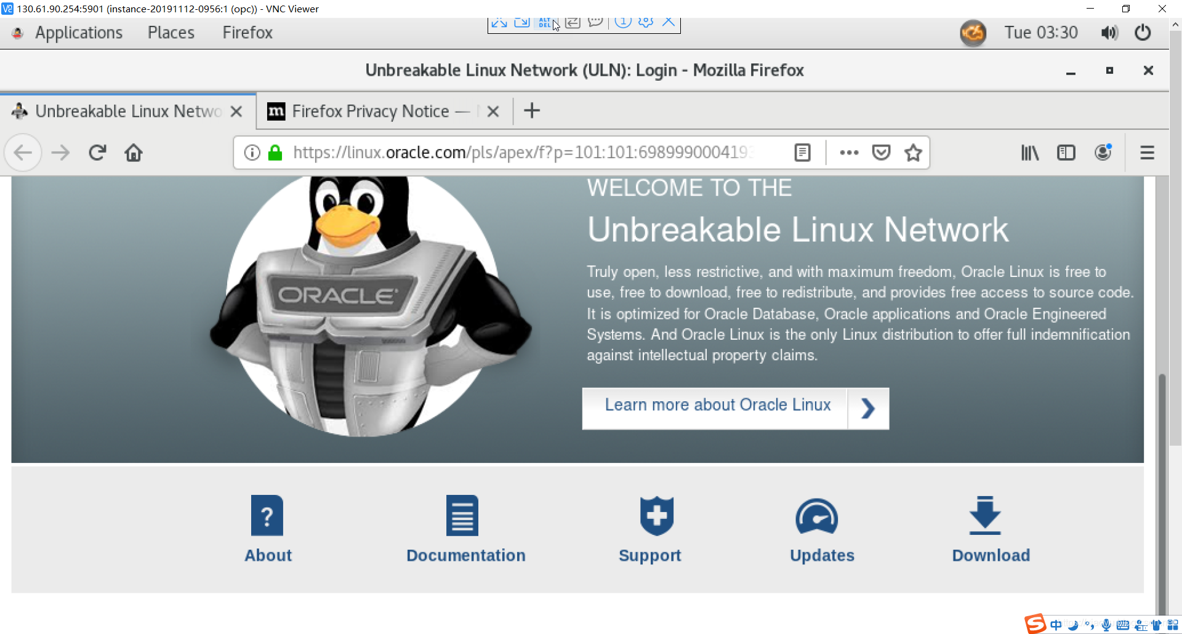Show site information icon in address bar
This screenshot has height=634, width=1182.
[252, 153]
